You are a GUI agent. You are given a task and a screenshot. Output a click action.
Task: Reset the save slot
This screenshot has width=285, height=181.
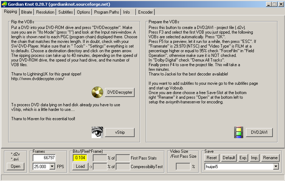tap(212, 158)
